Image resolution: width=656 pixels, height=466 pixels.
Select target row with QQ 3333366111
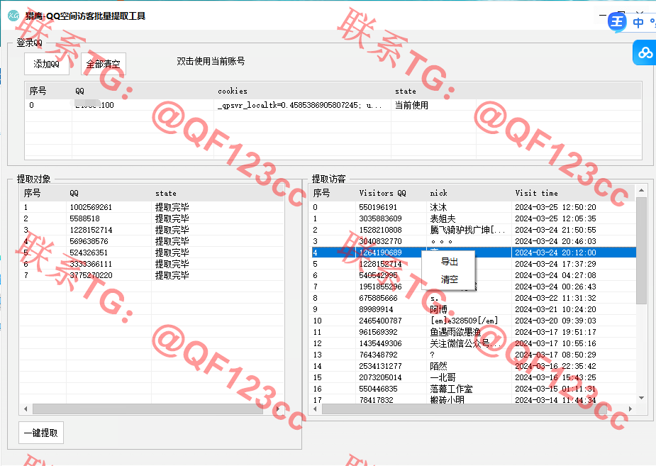pyautogui.click(x=152, y=264)
